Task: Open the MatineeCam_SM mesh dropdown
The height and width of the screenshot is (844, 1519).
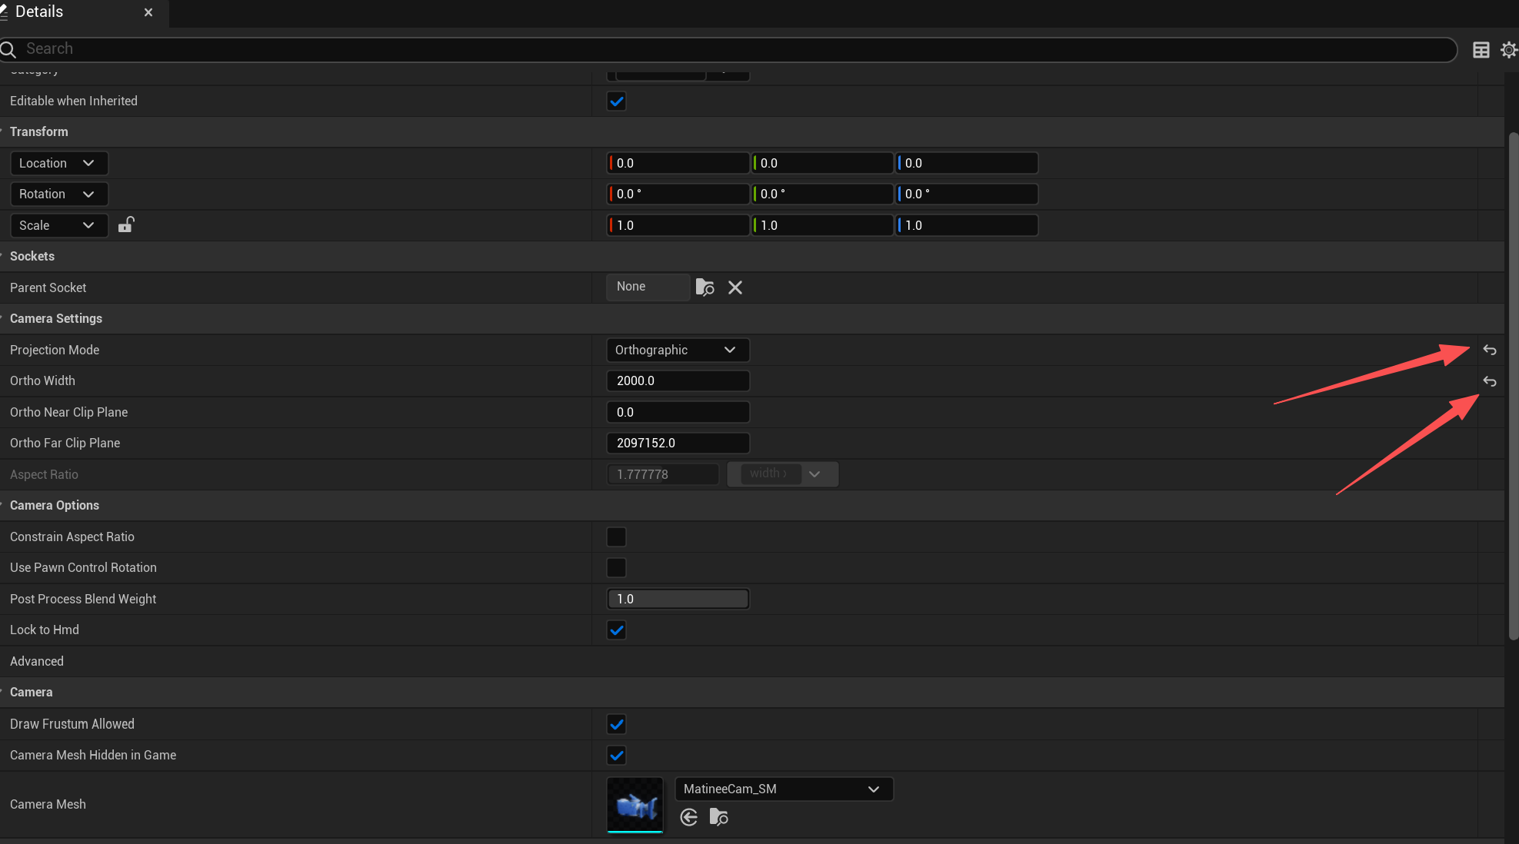Action: click(784, 789)
